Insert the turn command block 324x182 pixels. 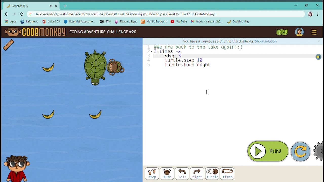[x=167, y=174]
